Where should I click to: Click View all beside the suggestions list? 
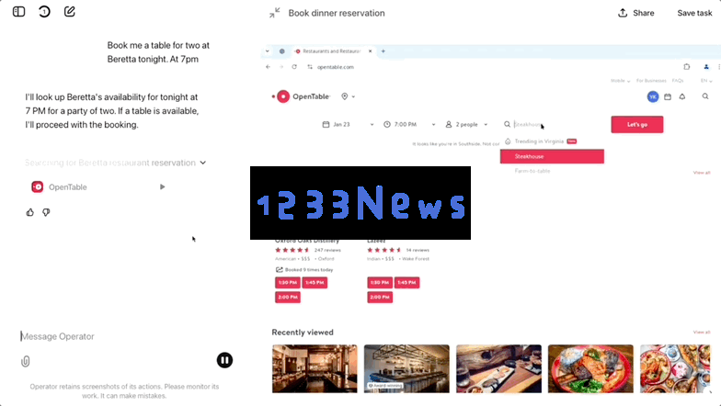pos(702,173)
